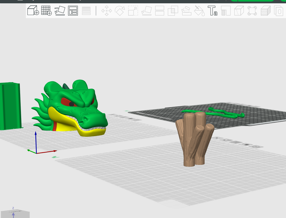This screenshot has width=286, height=218.
Task: Select the Seam painting cube icon
Action: tap(239, 10)
